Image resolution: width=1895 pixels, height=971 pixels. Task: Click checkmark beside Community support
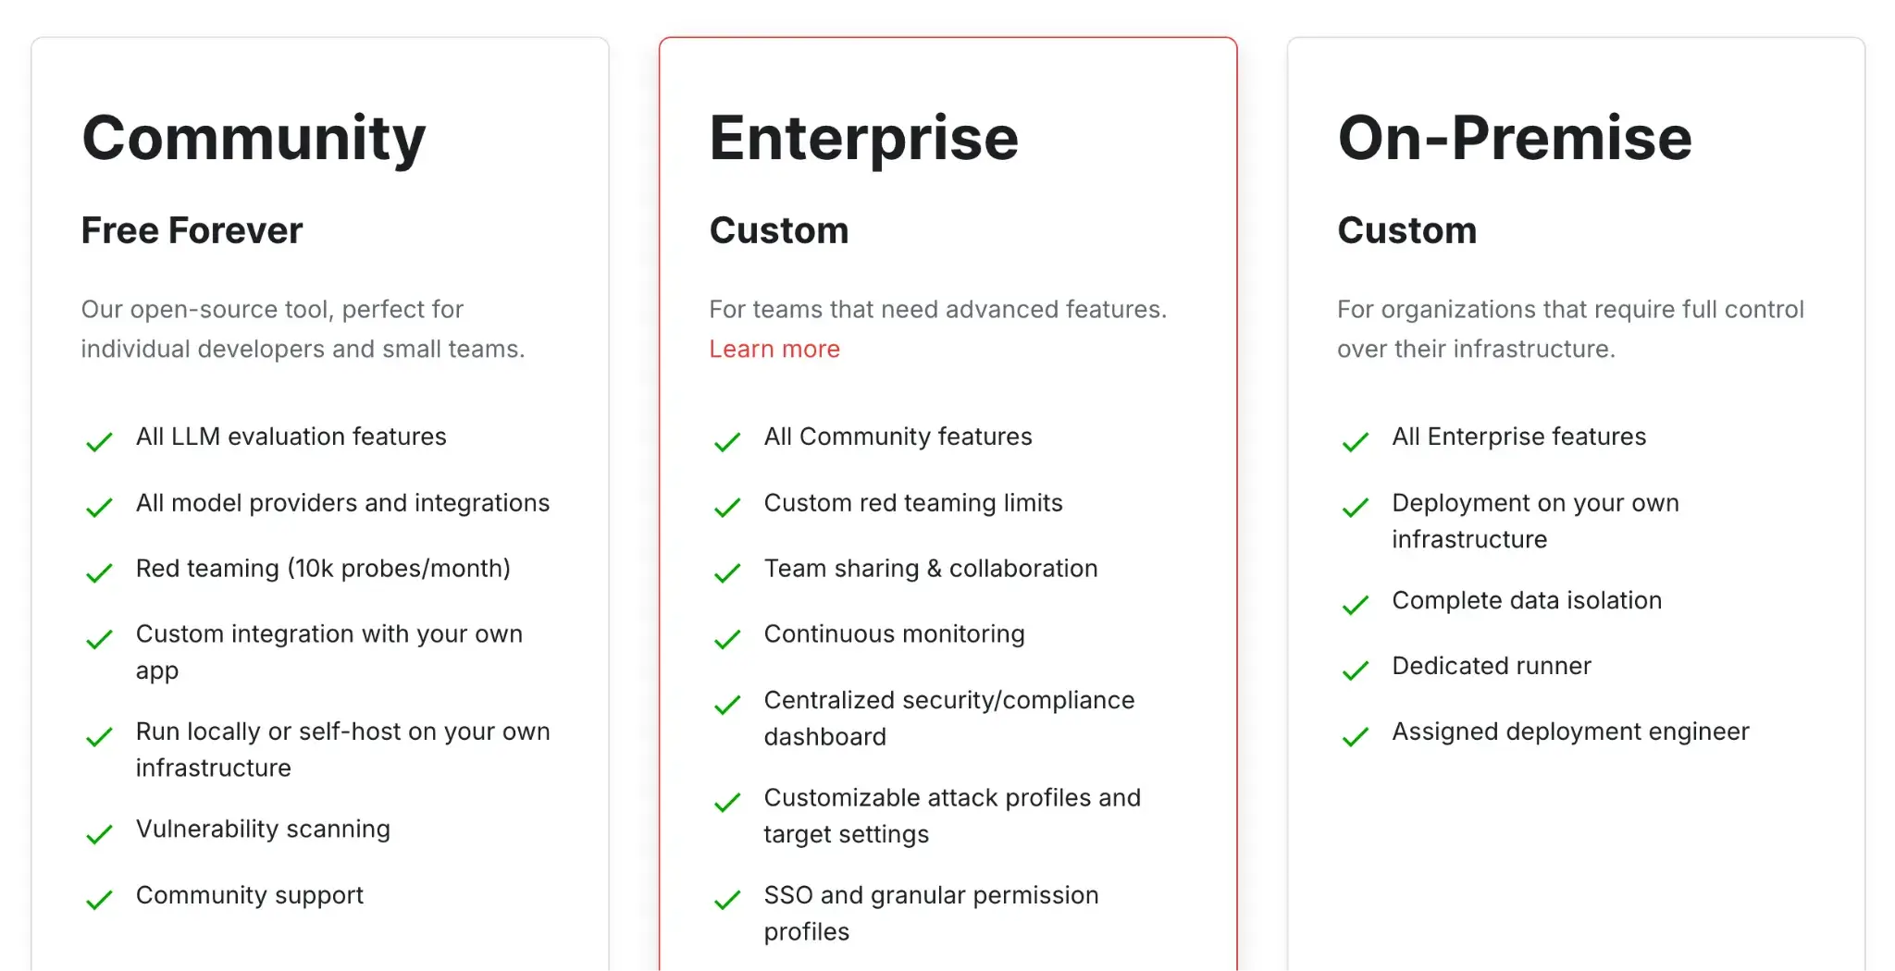click(x=99, y=900)
